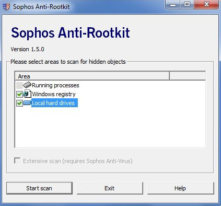Uncheck the Windows registry checkbox
221x206 pixels.
click(x=19, y=94)
